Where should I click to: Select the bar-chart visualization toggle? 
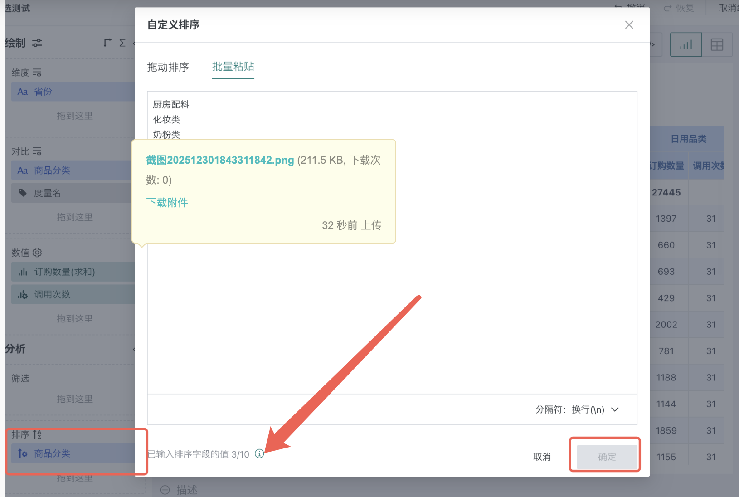click(x=686, y=44)
